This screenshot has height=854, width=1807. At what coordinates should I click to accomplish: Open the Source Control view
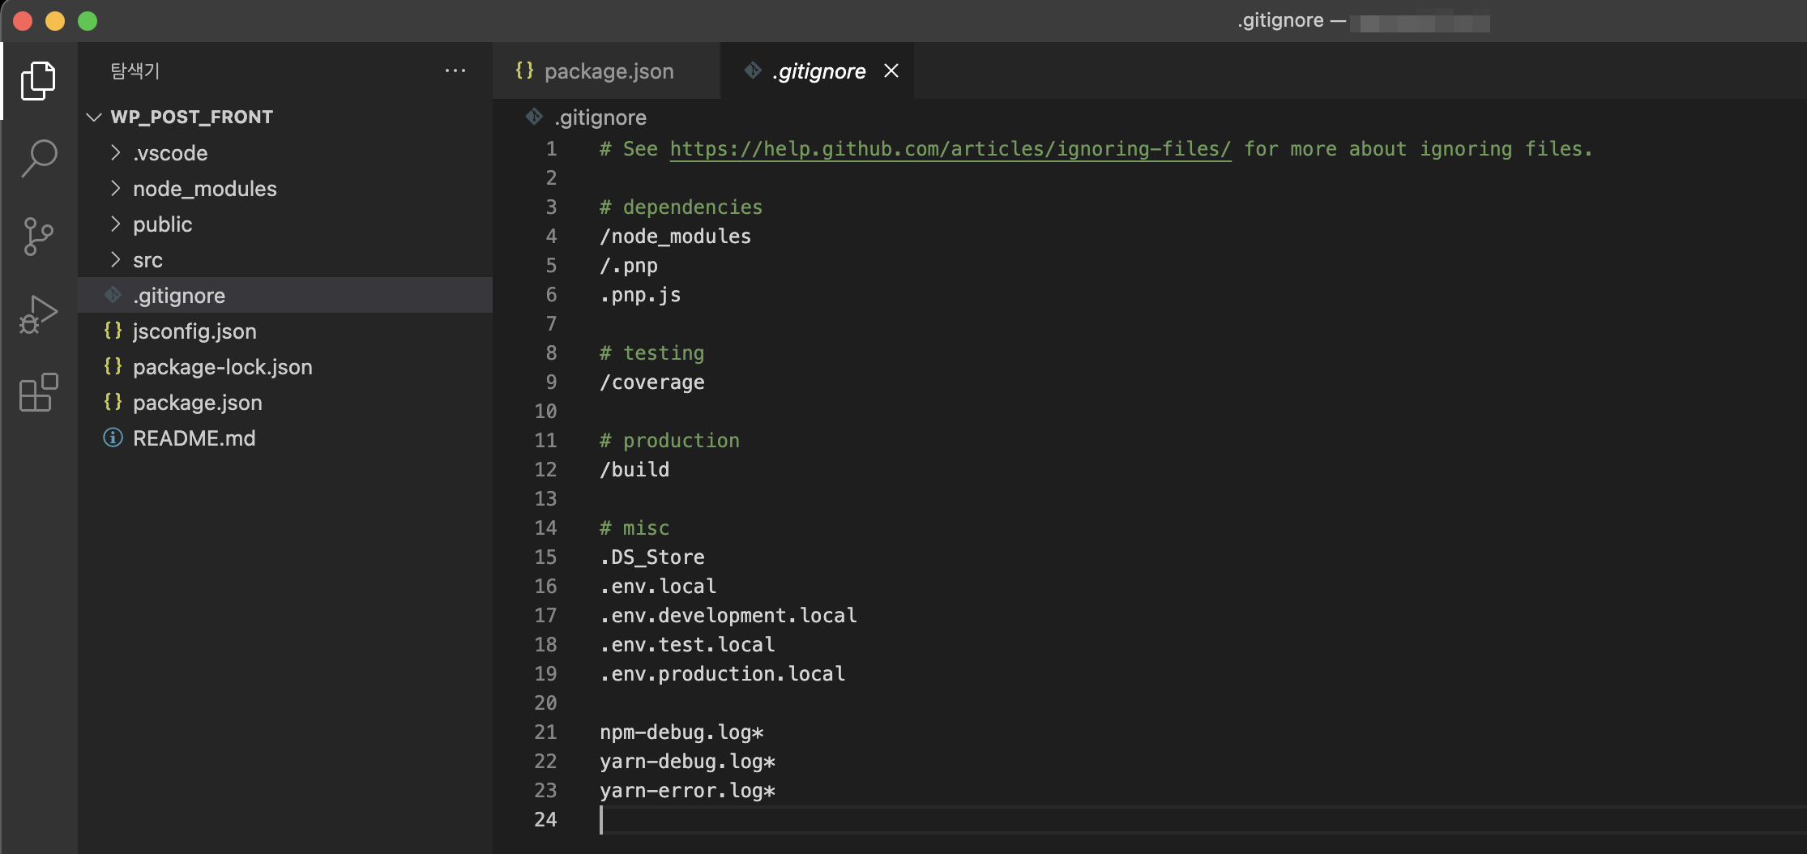coord(38,237)
